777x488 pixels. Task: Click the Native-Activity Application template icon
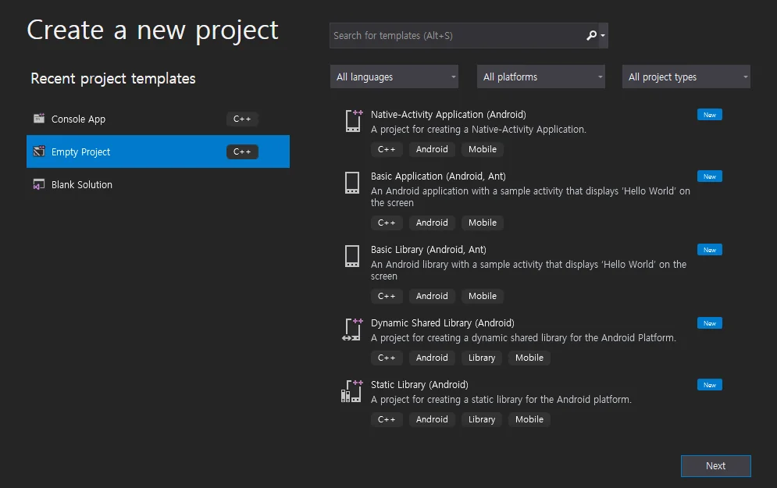354,121
